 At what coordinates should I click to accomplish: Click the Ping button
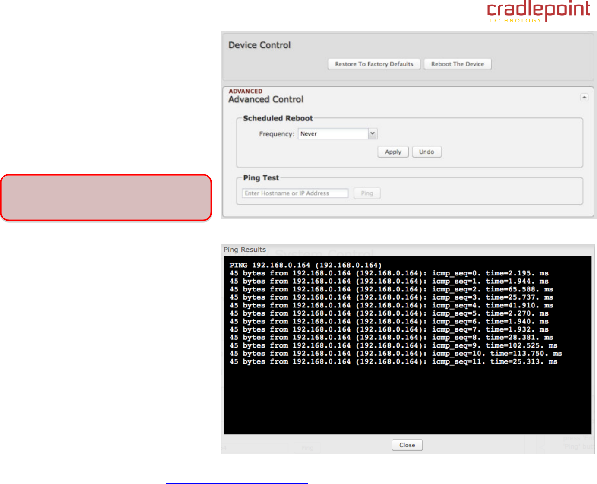pos(367,193)
